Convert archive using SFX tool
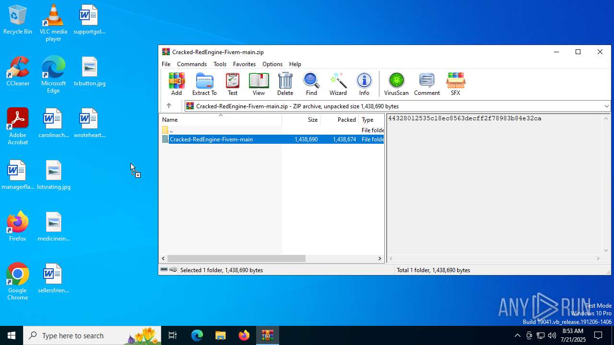Image resolution: width=614 pixels, height=345 pixels. coord(455,84)
